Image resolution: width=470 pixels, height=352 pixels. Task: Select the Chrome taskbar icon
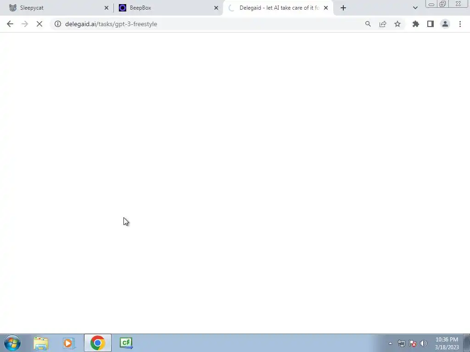(97, 343)
